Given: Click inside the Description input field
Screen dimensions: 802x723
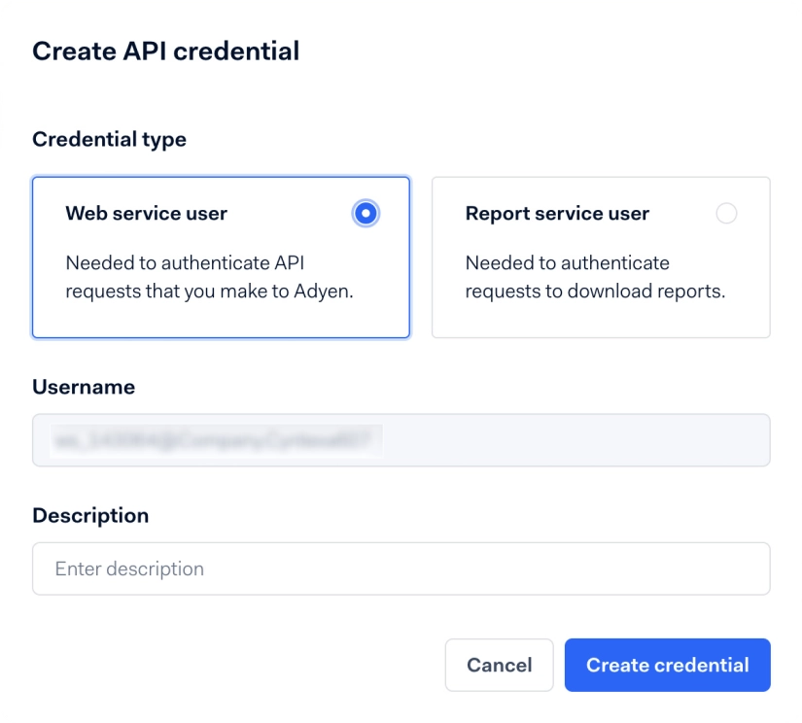Looking at the screenshot, I should pyautogui.click(x=401, y=568).
